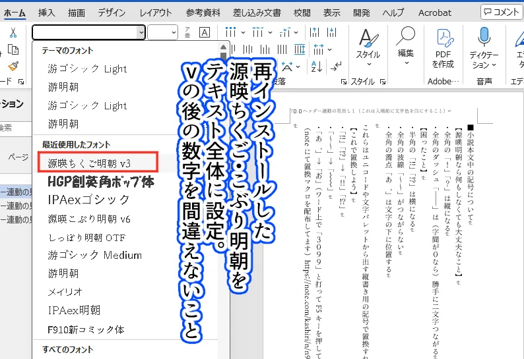Viewport: 524px width, 359px height.
Task: Click the note.com hyperlink in document
Action: (x=307, y=309)
